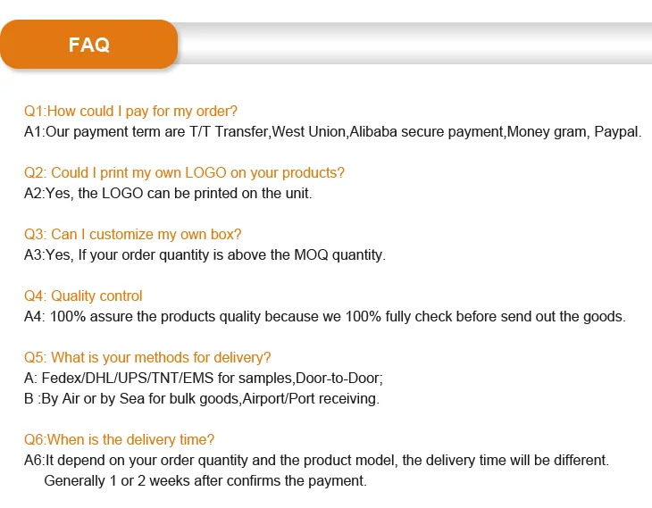652x508 pixels.
Task: Click the word Paypal in answer A1
Action: pyautogui.click(x=618, y=132)
